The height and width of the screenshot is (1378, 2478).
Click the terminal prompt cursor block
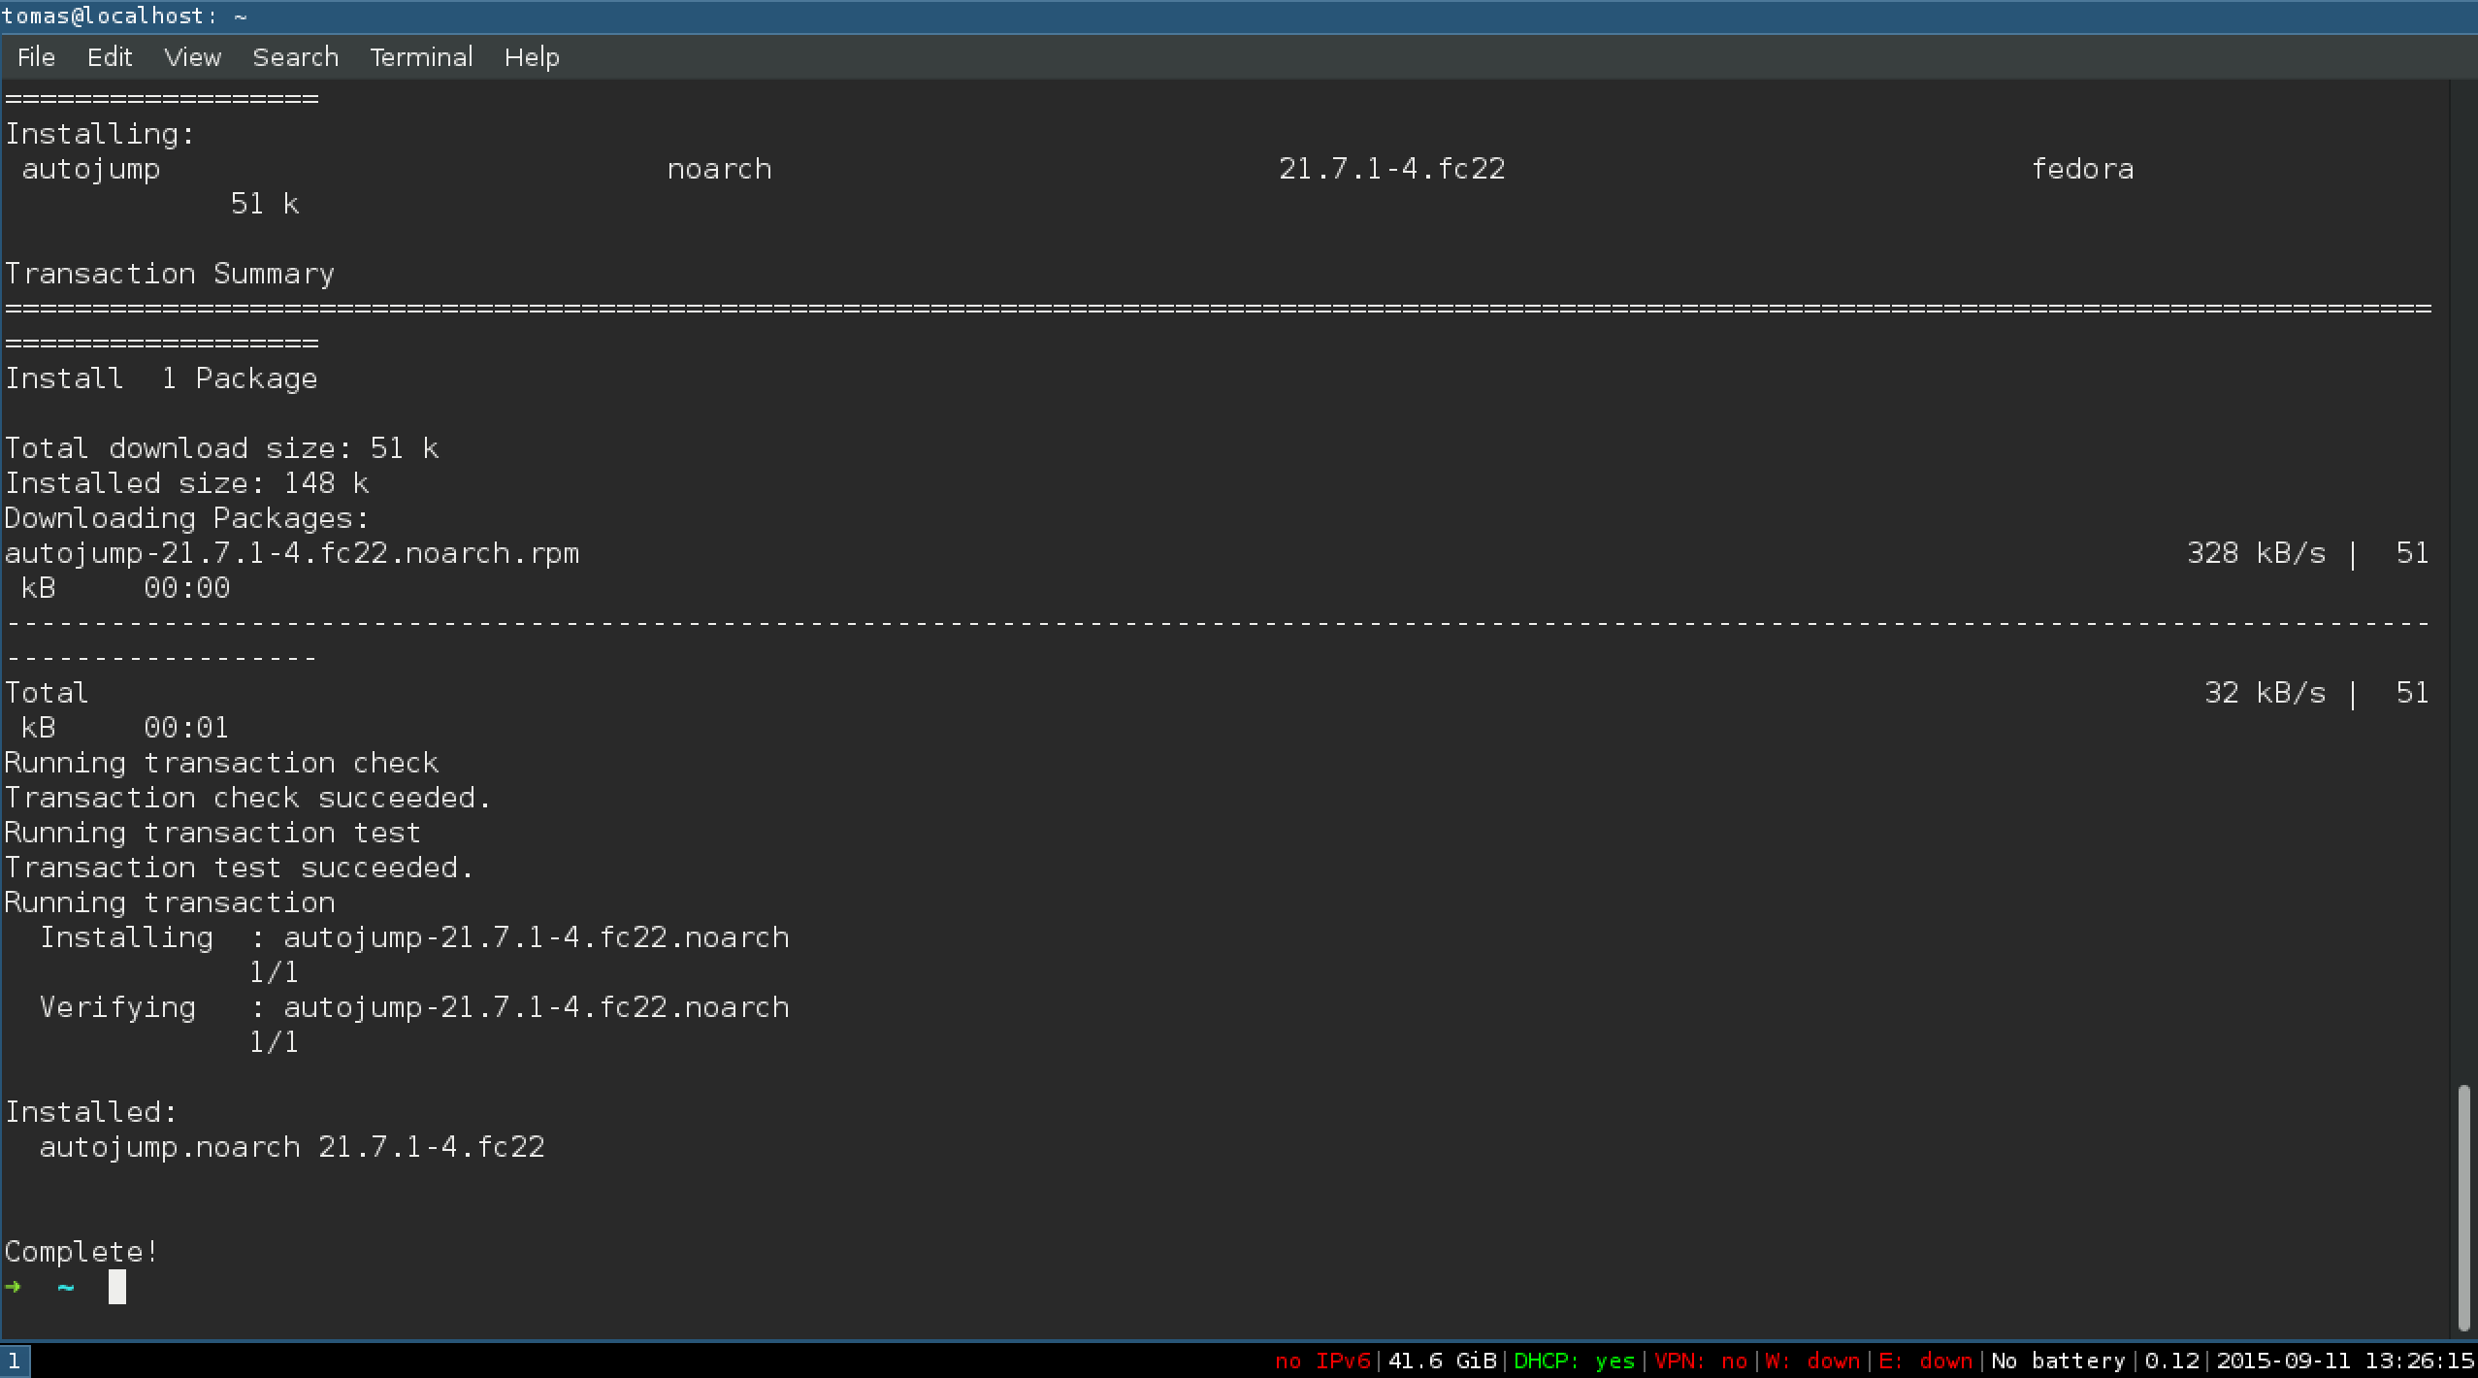[116, 1287]
